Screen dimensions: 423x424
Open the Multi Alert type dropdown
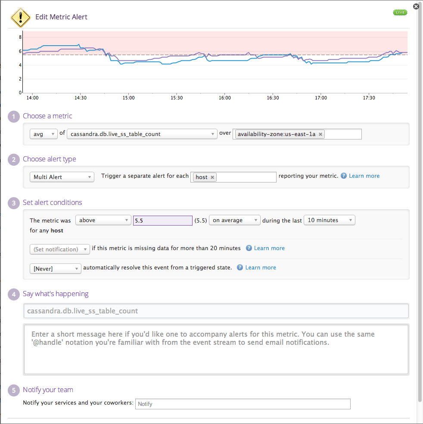62,176
